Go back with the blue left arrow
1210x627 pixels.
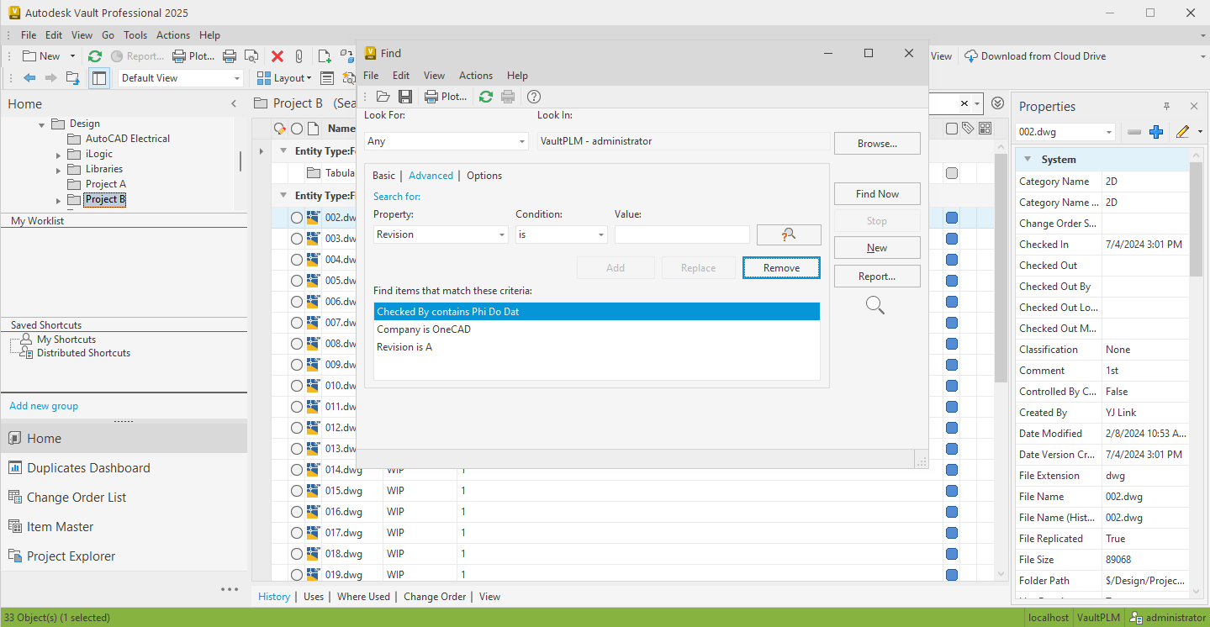pos(29,78)
